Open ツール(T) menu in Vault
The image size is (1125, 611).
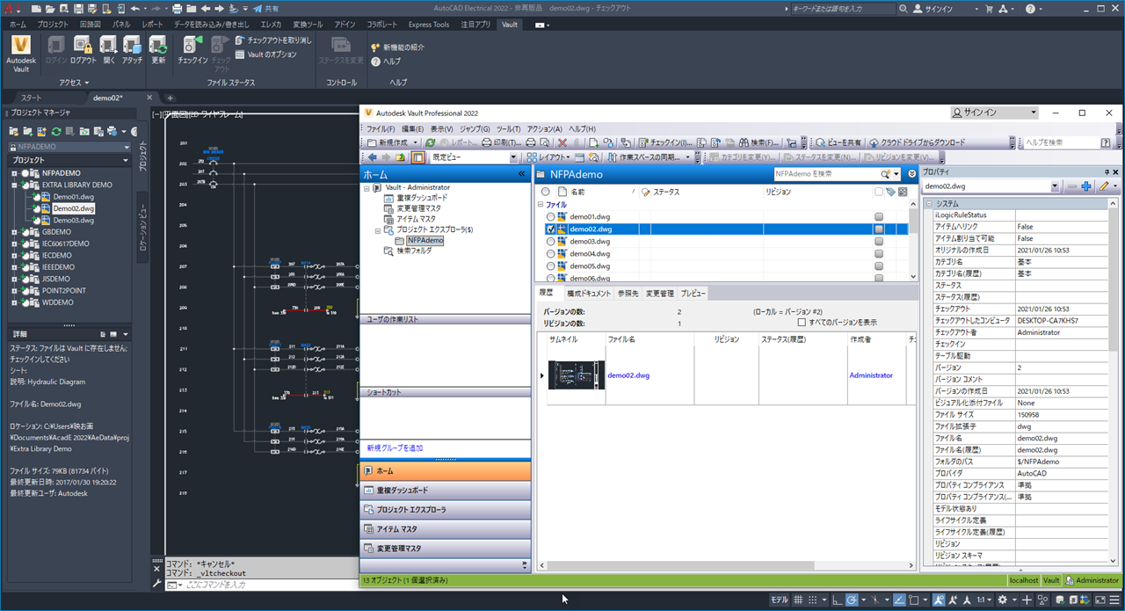(509, 128)
